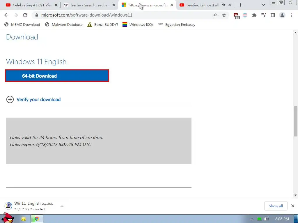Close the Celebrating 43 891 Views tab
The image size is (298, 223).
(x=56, y=5)
